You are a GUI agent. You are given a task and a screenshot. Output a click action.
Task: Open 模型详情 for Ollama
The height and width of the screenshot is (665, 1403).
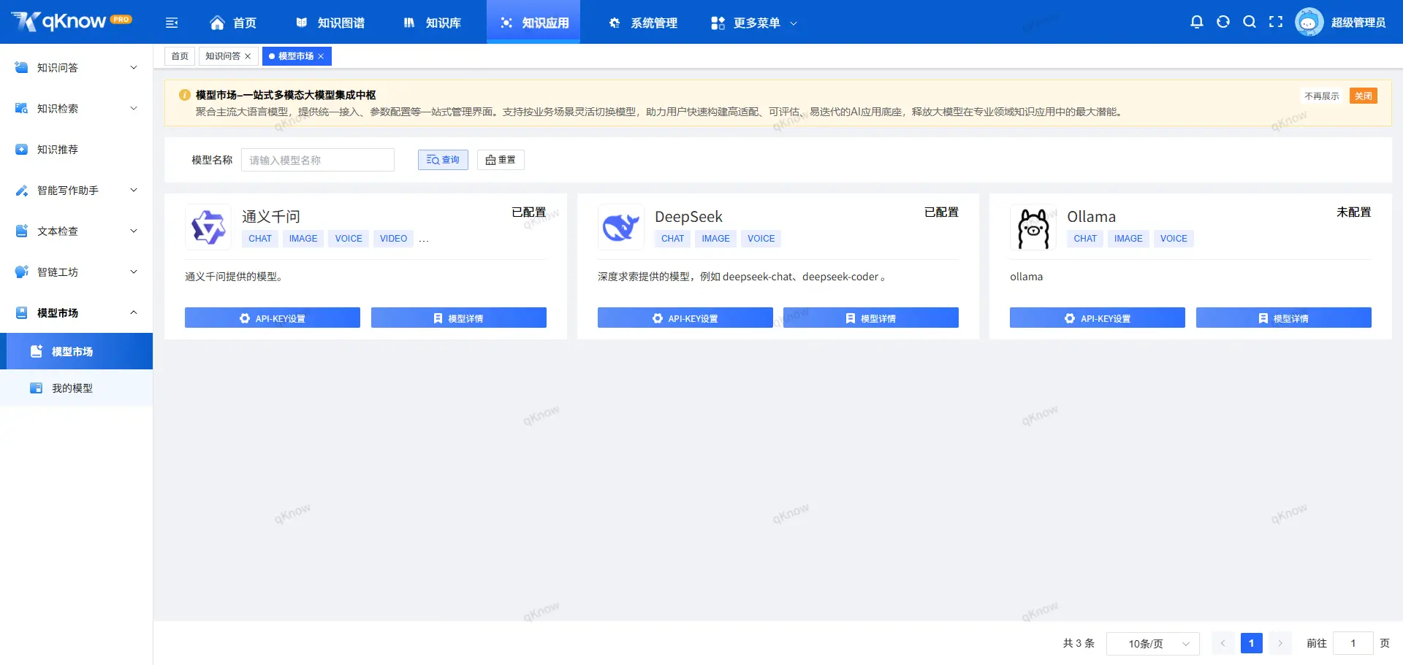1284,318
